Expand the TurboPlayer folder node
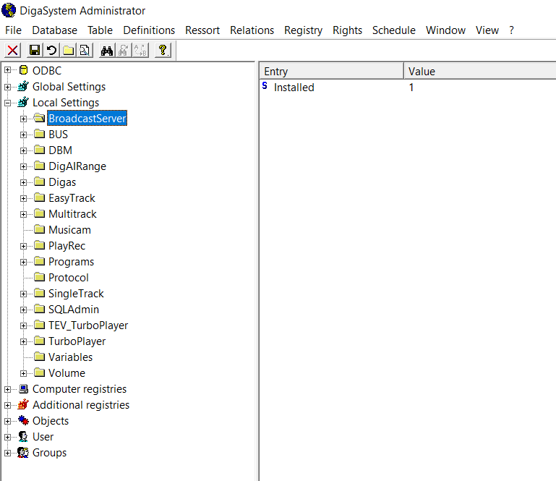This screenshot has width=556, height=481. (24, 341)
